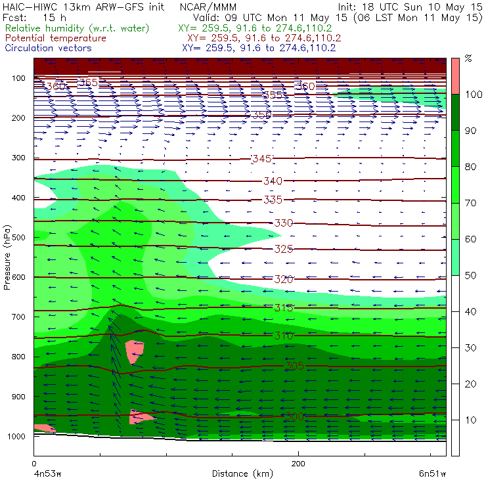
Task: Click the 800 hPa pressure tick label
Action: [18, 357]
